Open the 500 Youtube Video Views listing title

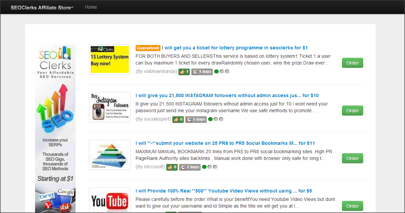[x=224, y=191]
